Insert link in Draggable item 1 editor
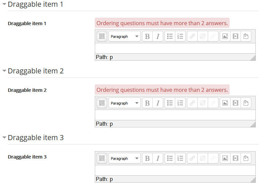The width and height of the screenshot is (259, 185). click(x=192, y=36)
